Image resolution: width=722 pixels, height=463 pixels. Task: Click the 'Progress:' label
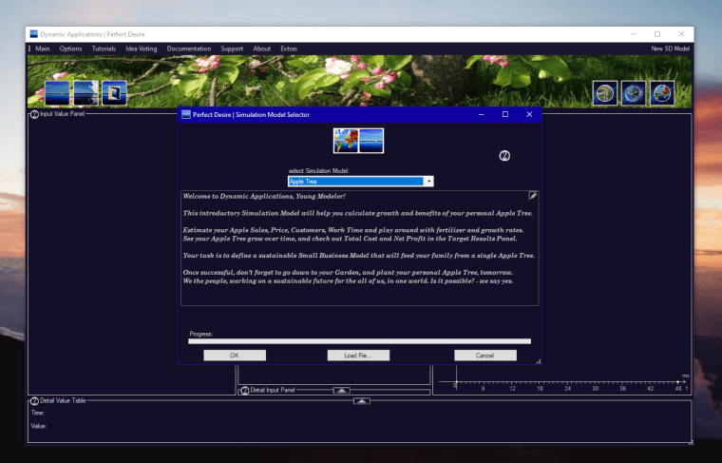pos(200,334)
